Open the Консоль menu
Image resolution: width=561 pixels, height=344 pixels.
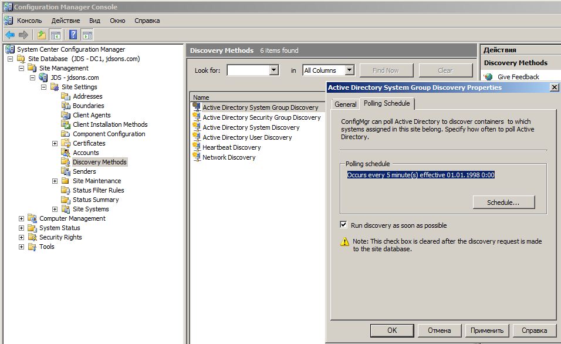point(29,21)
